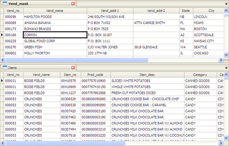Select HAMILTON FOODS cell
Viewport: 229px width, 146px height.
pos(55,17)
